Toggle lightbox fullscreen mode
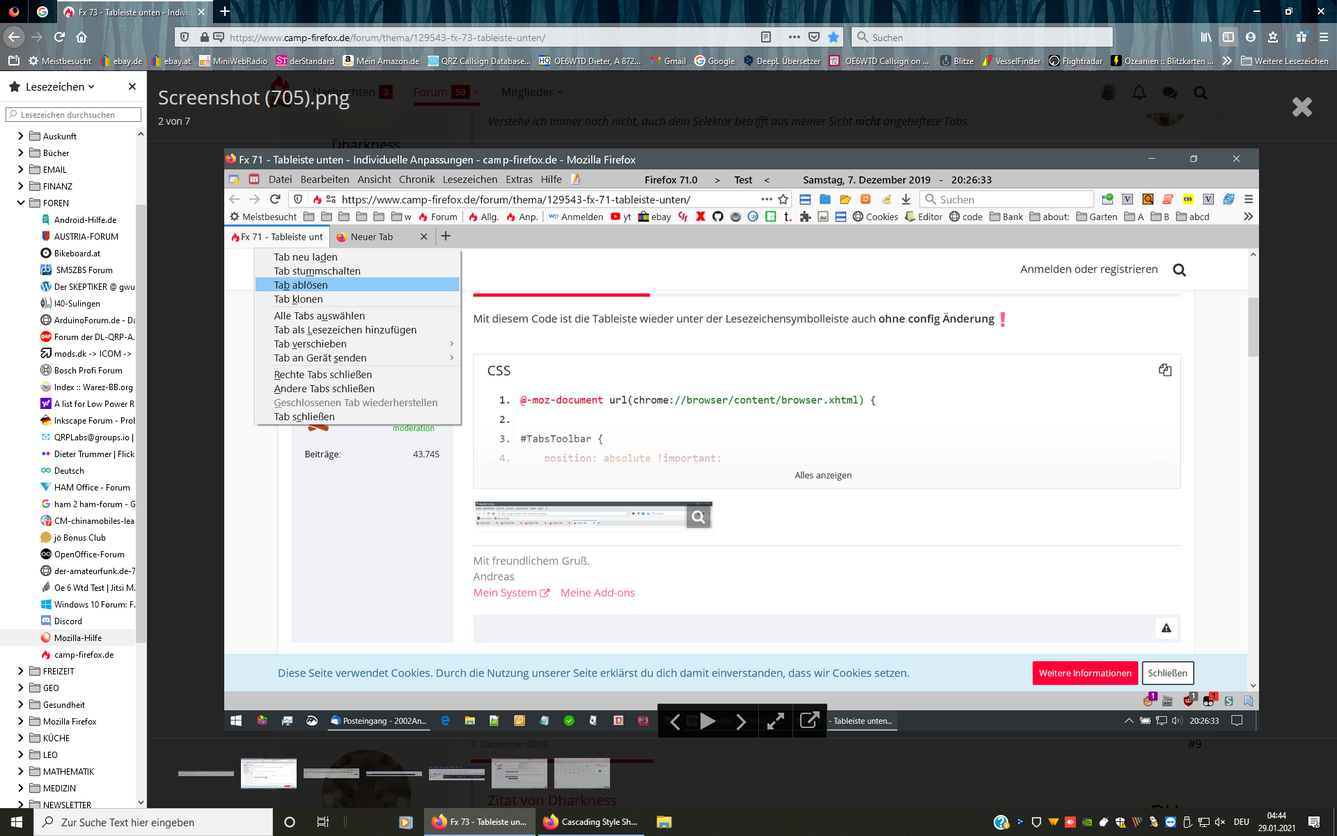The image size is (1337, 836). point(775,721)
